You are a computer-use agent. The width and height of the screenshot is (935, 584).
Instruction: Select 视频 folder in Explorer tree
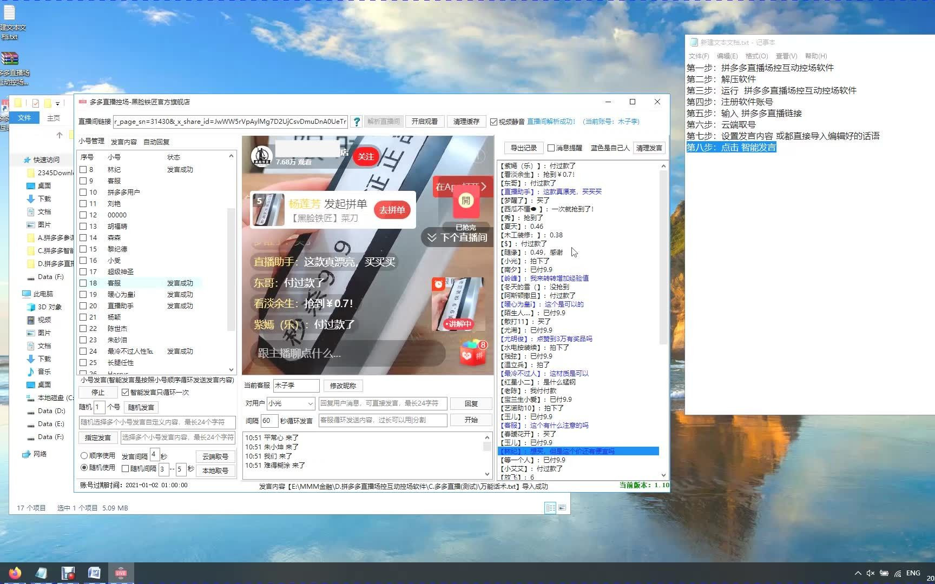[44, 320]
